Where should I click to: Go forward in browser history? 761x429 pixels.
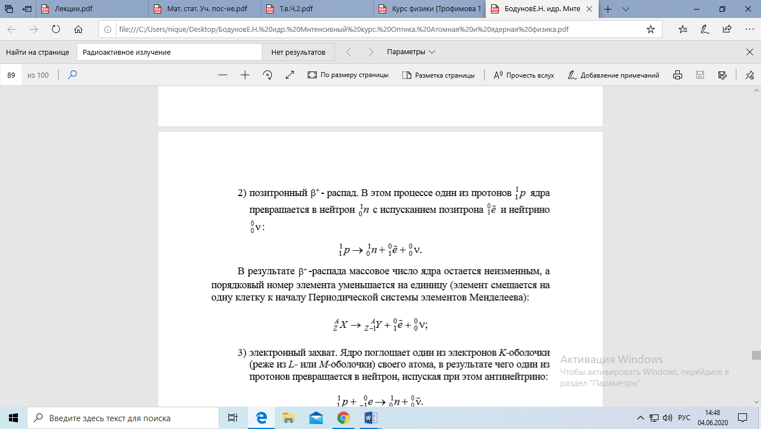point(34,30)
